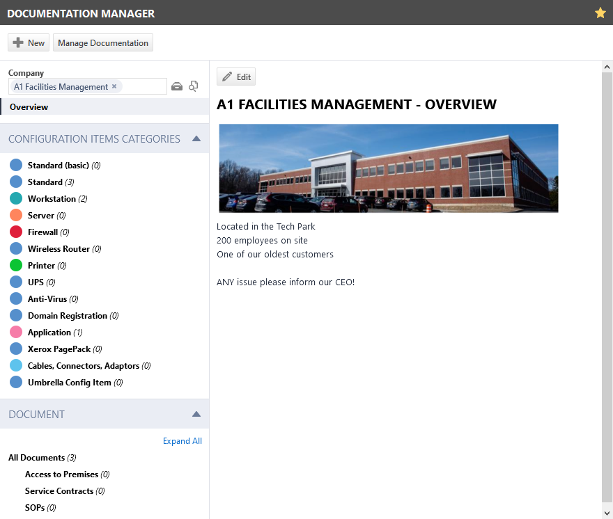The image size is (613, 519).
Task: Click the inbox tray icon beside Company field
Action: click(177, 86)
